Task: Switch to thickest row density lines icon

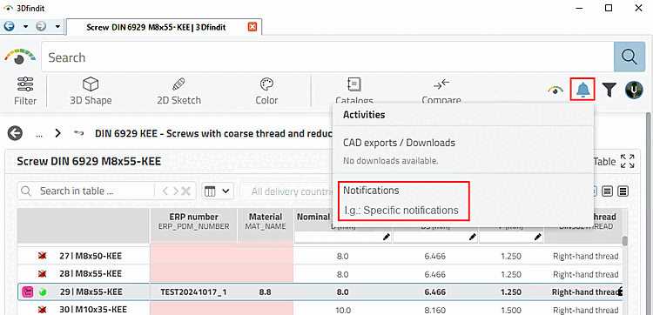Action: pyautogui.click(x=623, y=191)
